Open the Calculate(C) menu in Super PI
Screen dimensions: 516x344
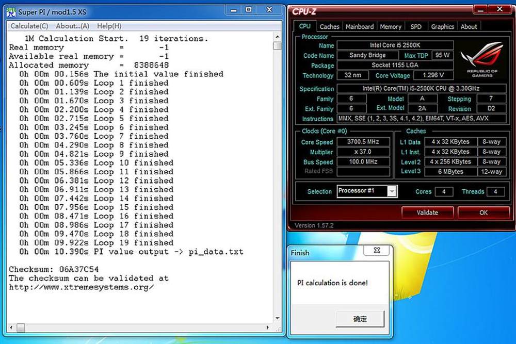29,26
